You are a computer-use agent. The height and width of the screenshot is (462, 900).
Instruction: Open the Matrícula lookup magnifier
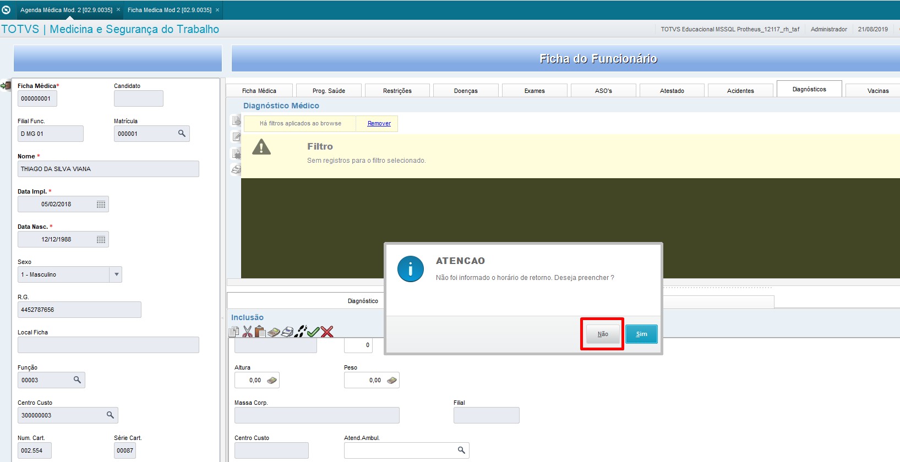182,134
